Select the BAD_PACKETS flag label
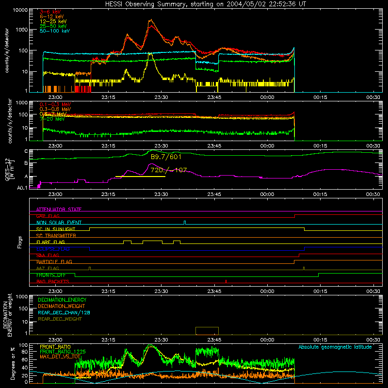The width and height of the screenshot is (388, 388). click(x=53, y=281)
